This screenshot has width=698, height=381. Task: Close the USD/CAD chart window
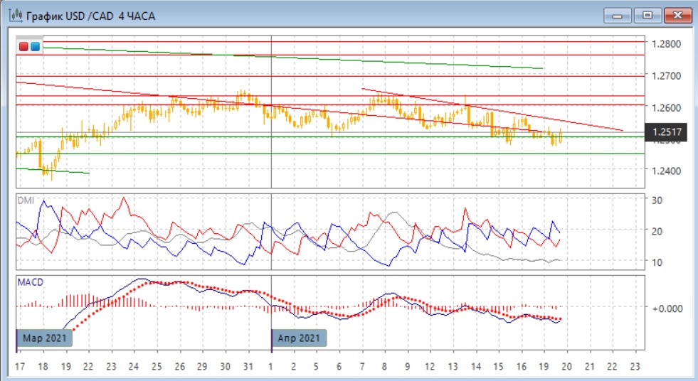click(x=677, y=15)
